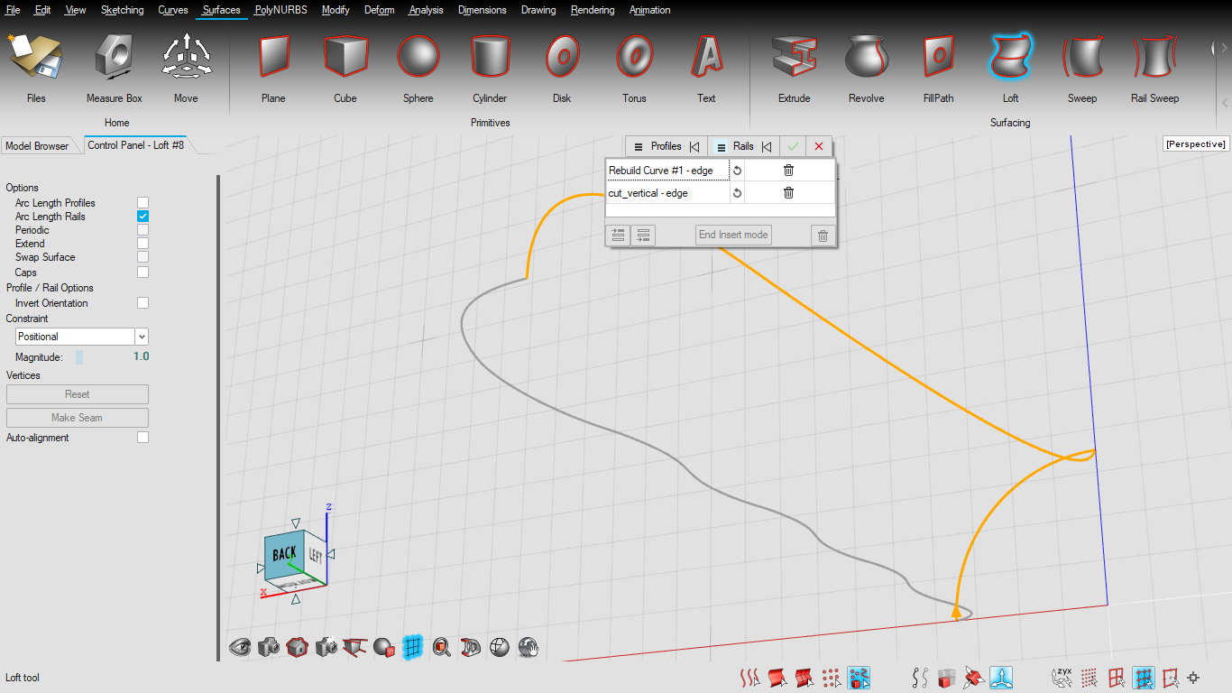The height and width of the screenshot is (693, 1232).
Task: Enable the Extend checkbox
Action: (143, 244)
